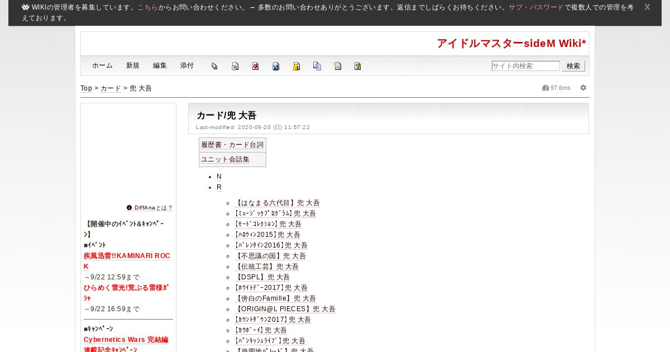Click the 検索 button
Image resolution: width=670 pixels, height=352 pixels.
pos(573,66)
